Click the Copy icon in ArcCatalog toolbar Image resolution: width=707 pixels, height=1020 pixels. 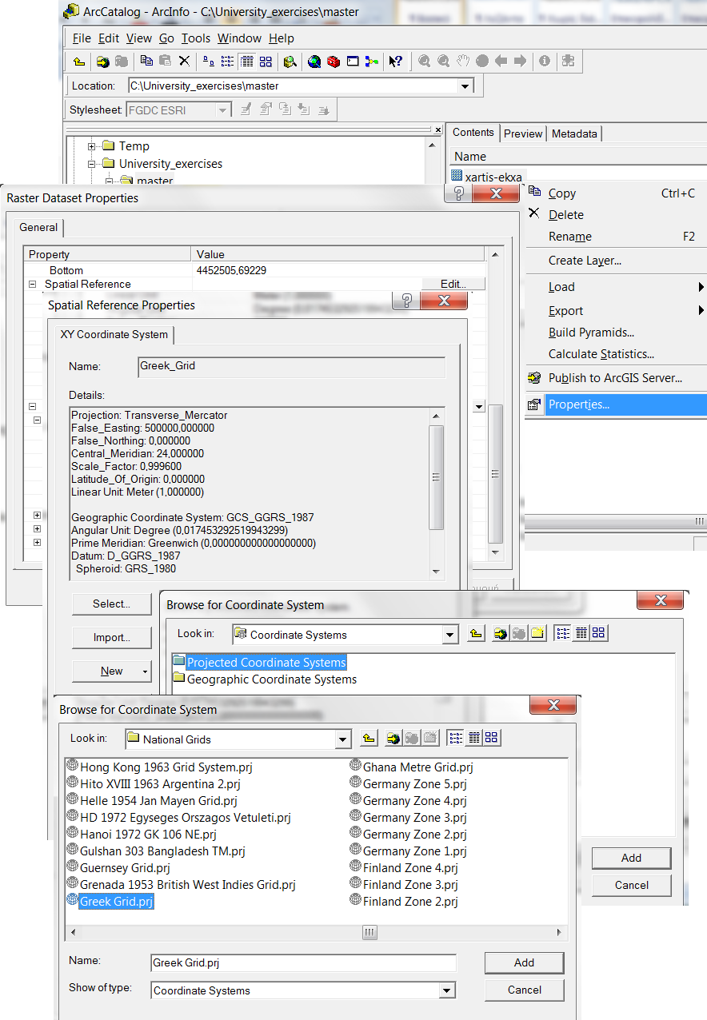[146, 61]
